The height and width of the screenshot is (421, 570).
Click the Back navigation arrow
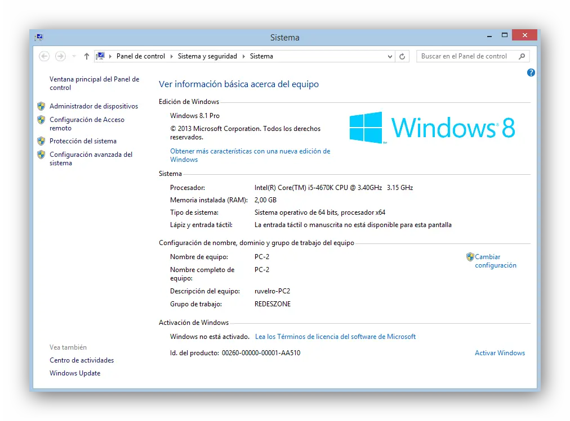44,56
